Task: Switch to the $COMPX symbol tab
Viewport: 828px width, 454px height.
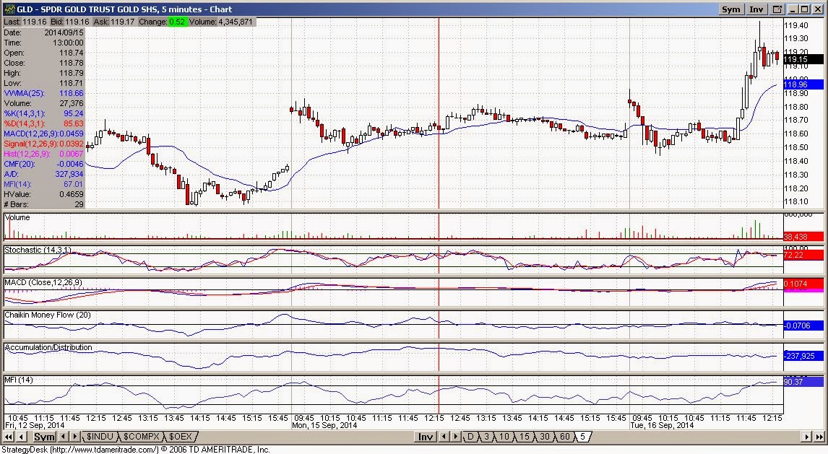Action: (141, 437)
